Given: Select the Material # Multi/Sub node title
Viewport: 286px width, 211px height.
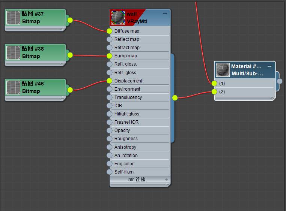Looking at the screenshot, I should coord(247,70).
